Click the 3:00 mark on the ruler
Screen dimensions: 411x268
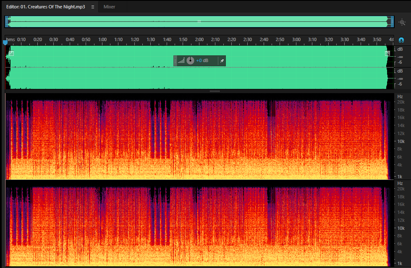pyautogui.click(x=296, y=39)
